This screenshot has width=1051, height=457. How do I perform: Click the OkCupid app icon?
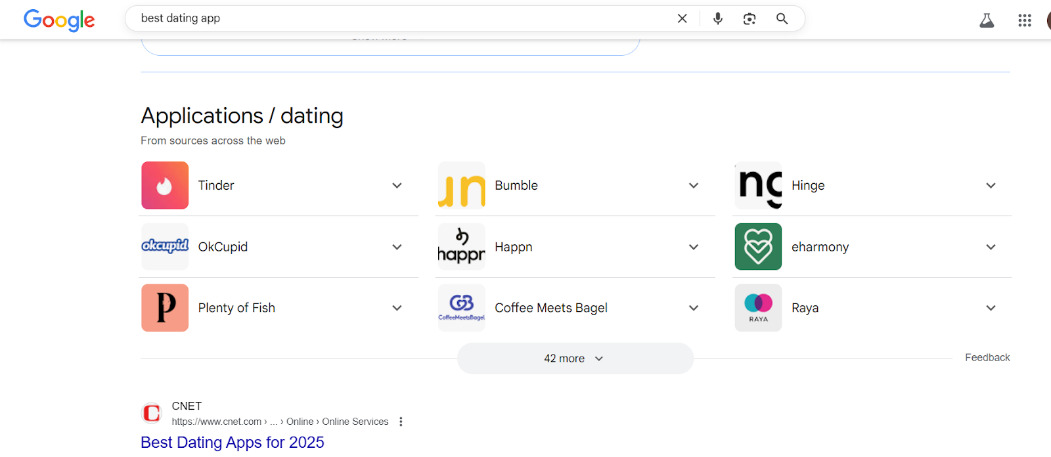(x=165, y=246)
